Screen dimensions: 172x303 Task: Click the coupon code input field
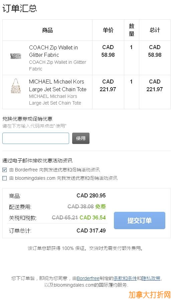pyautogui.click(x=35, y=138)
